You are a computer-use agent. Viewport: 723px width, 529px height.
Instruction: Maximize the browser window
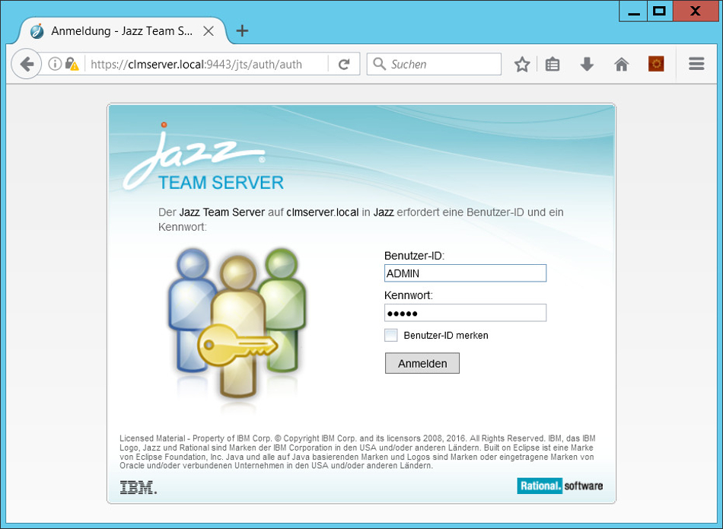tap(660, 11)
